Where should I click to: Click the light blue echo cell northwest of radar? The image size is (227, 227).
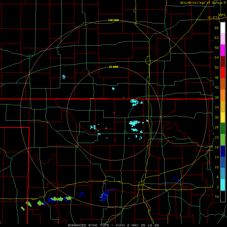[64, 77]
